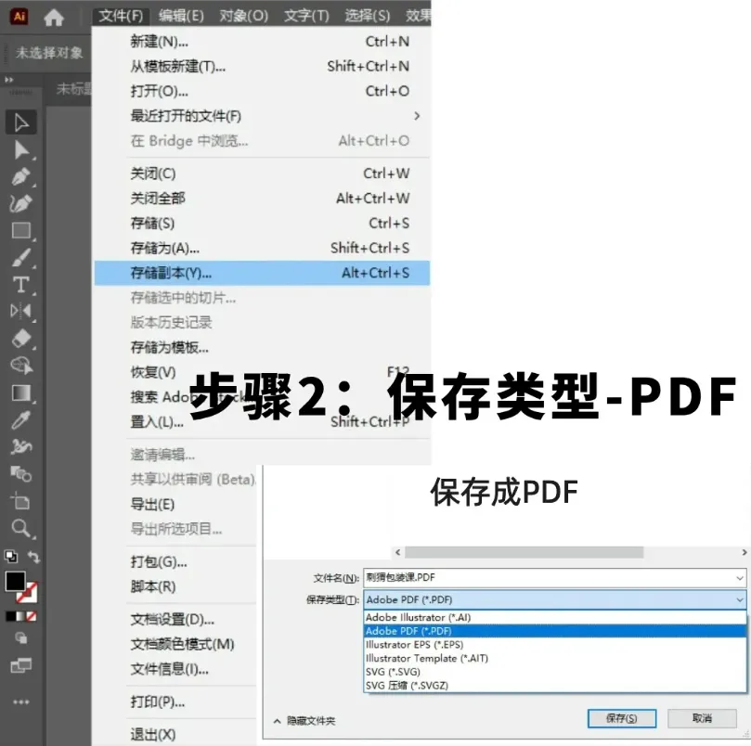
Task: Select the Artboard tool
Action: point(21,501)
